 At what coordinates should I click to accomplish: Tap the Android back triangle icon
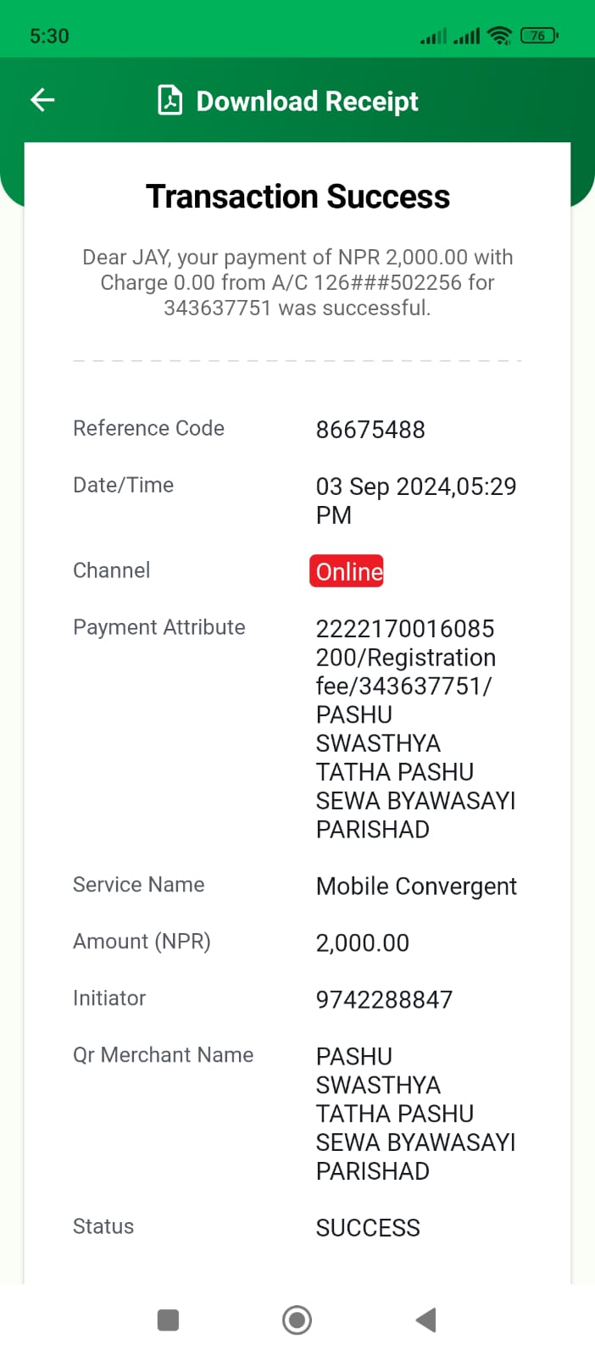pyautogui.click(x=426, y=1320)
